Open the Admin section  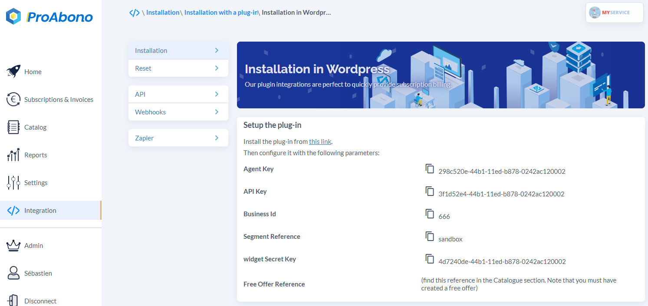[x=51, y=245]
